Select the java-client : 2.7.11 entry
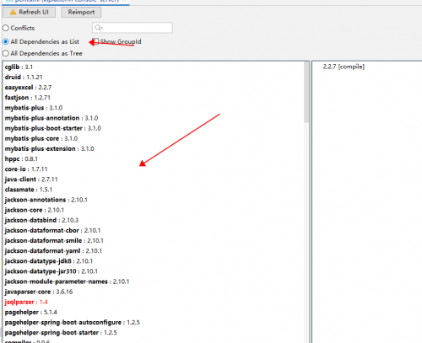 pyautogui.click(x=31, y=180)
